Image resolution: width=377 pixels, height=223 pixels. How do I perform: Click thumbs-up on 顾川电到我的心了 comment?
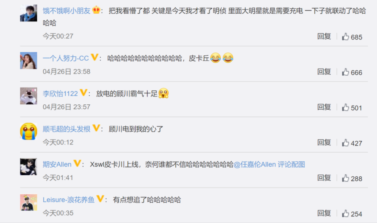click(x=345, y=143)
